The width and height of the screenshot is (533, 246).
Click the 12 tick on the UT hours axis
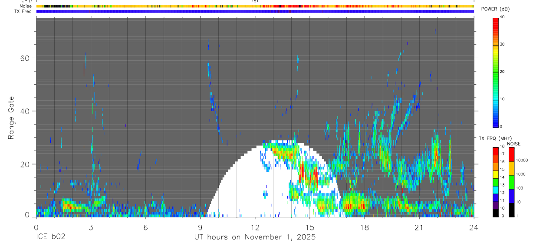pyautogui.click(x=255, y=227)
